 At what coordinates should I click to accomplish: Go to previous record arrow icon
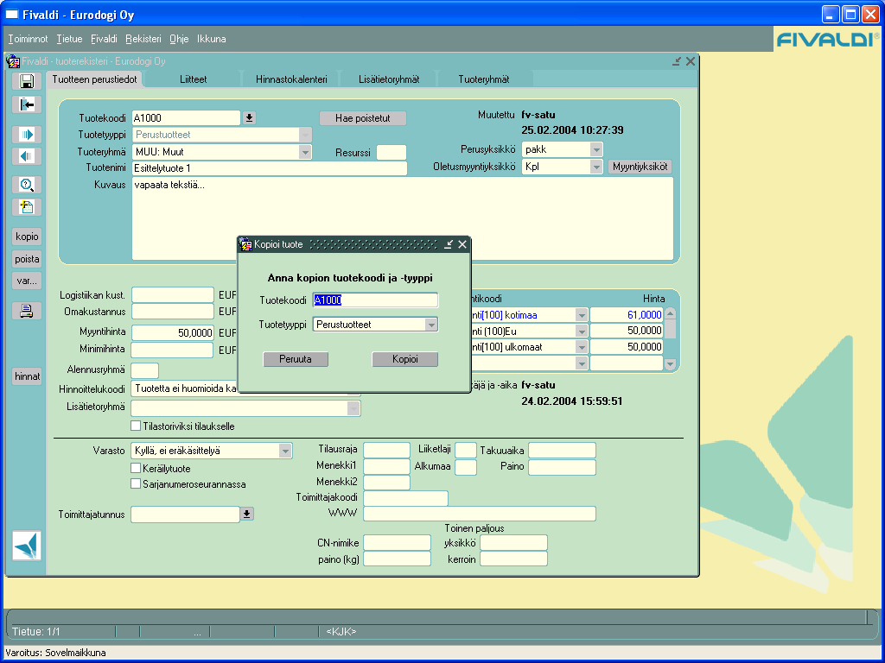tap(27, 156)
